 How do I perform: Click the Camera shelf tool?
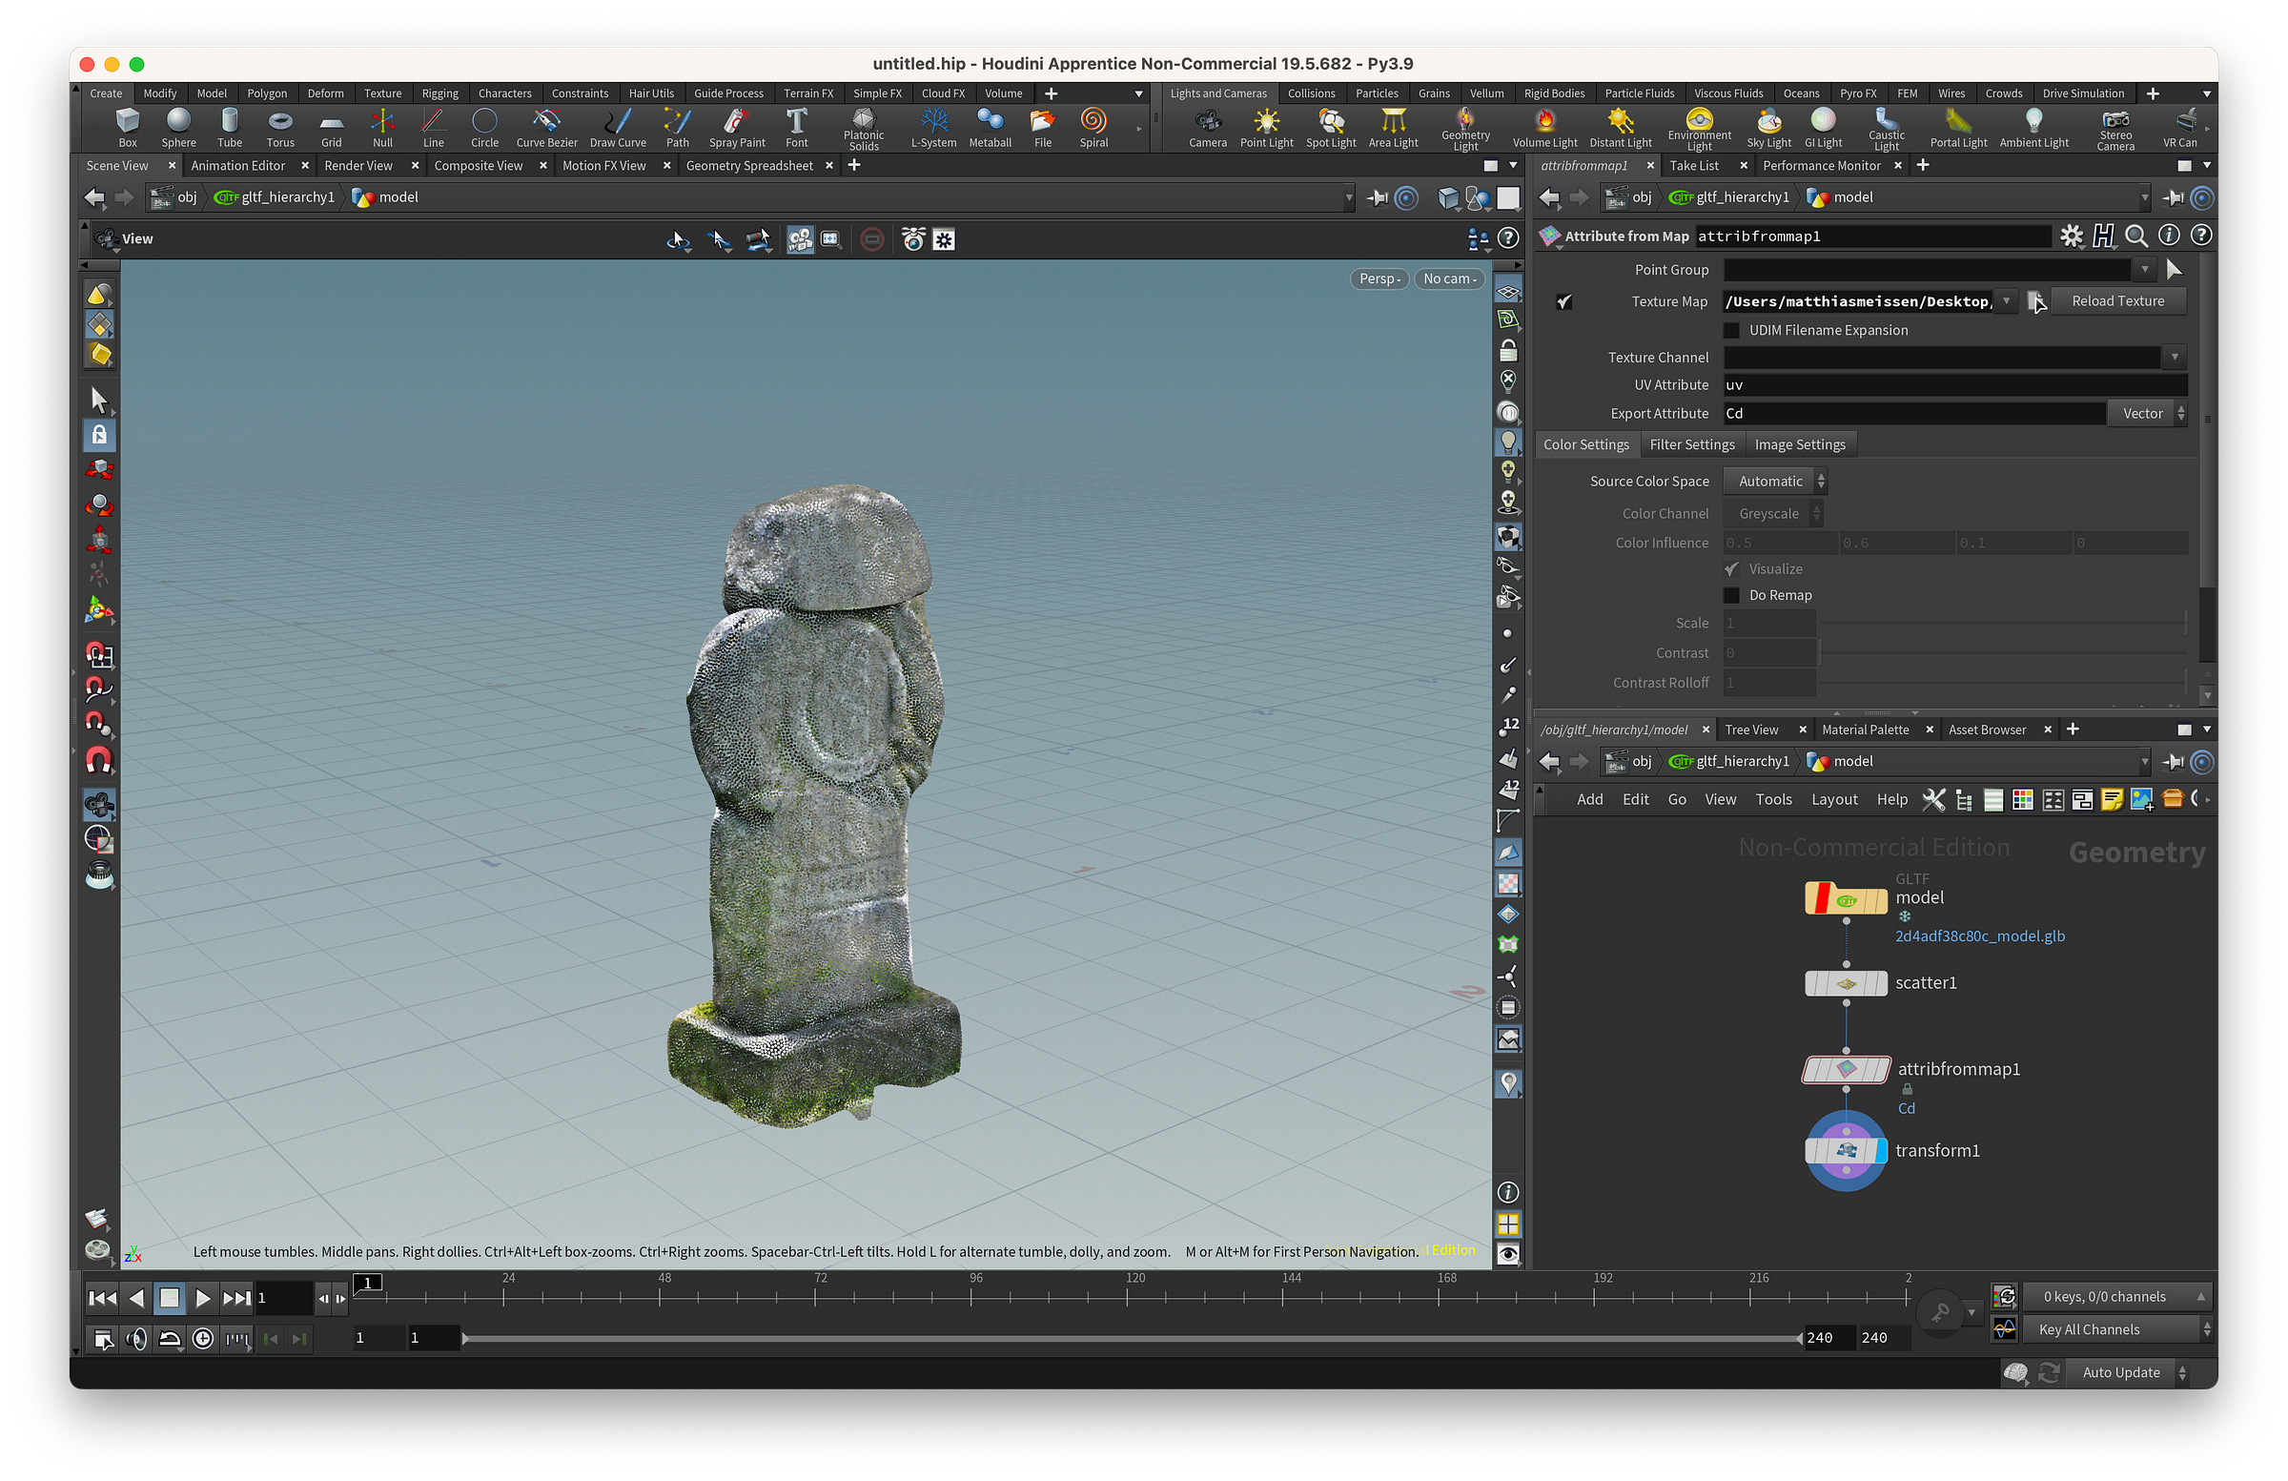(x=1208, y=127)
